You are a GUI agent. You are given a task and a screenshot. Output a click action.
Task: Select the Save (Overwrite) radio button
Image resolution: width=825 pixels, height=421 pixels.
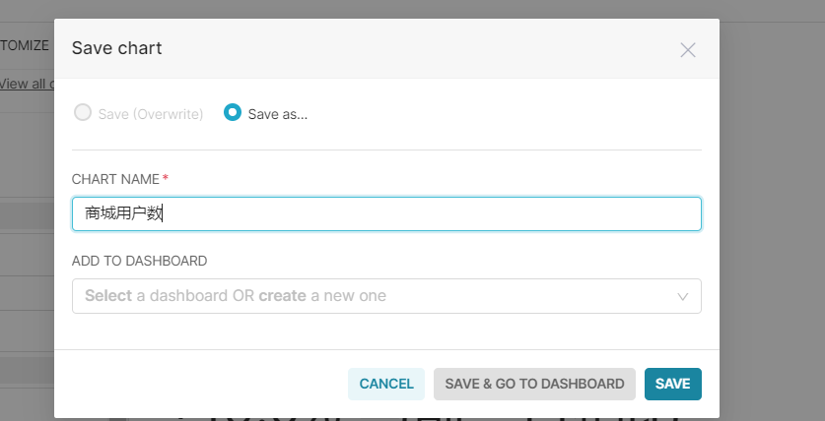click(x=83, y=113)
